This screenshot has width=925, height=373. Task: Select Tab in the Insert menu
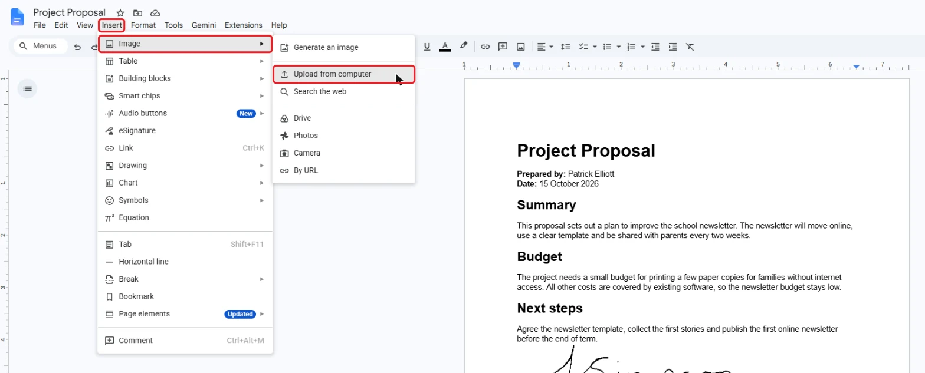tap(185, 244)
